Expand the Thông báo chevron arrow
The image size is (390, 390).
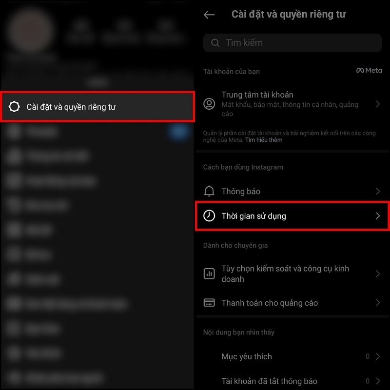[x=378, y=191]
